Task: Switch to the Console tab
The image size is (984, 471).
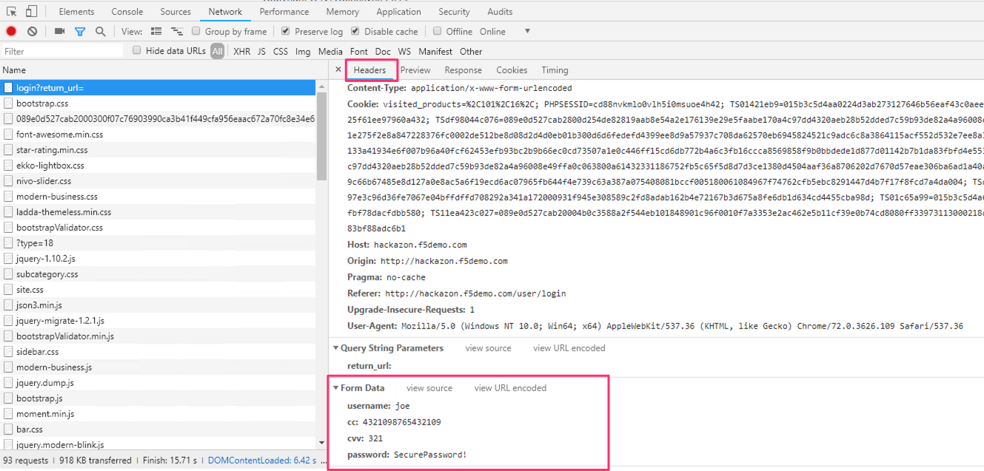Action: (127, 12)
